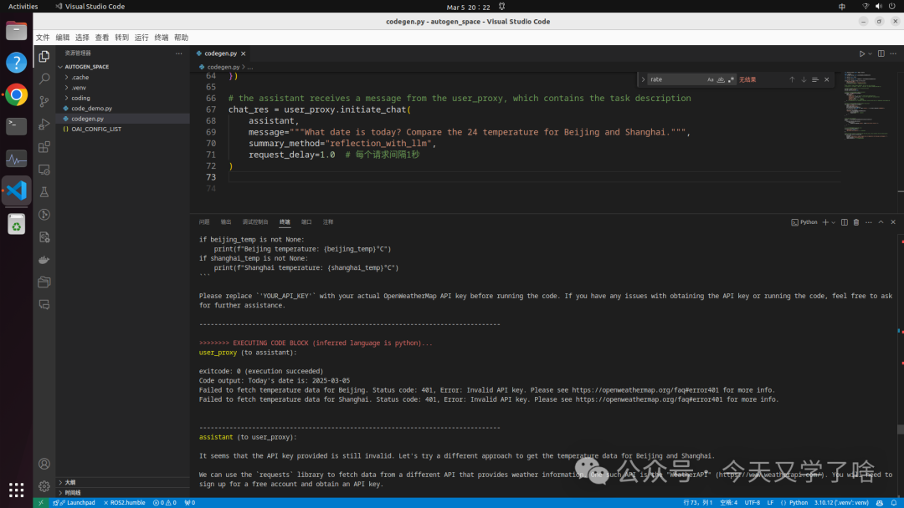Go to next match in find widget
Image resolution: width=904 pixels, height=508 pixels.
click(x=803, y=79)
